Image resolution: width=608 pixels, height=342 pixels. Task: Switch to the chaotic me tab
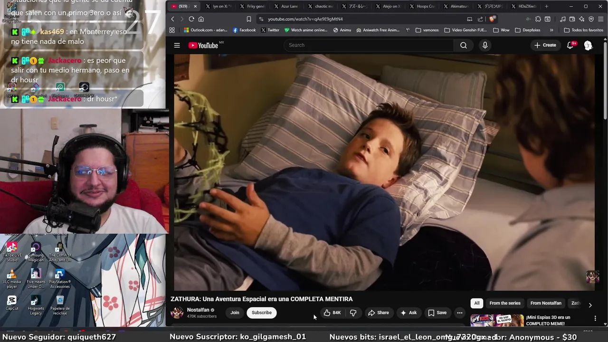[320, 6]
